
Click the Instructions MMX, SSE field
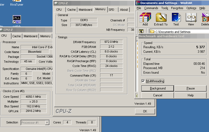click(37, 83)
